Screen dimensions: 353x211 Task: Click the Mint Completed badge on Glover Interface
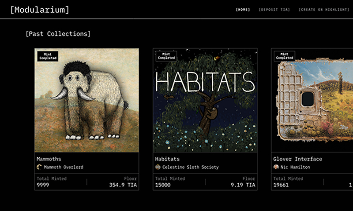click(x=284, y=56)
